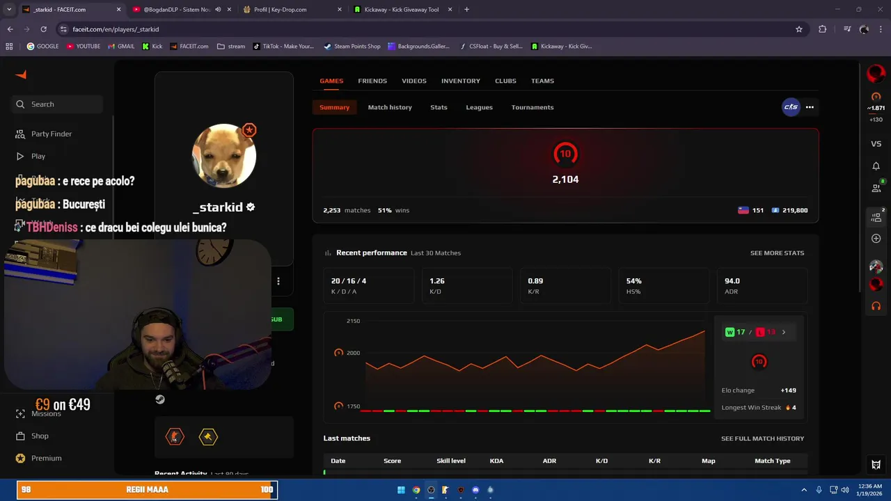
Task: Open the Leagues sub-tab
Action: coord(479,107)
